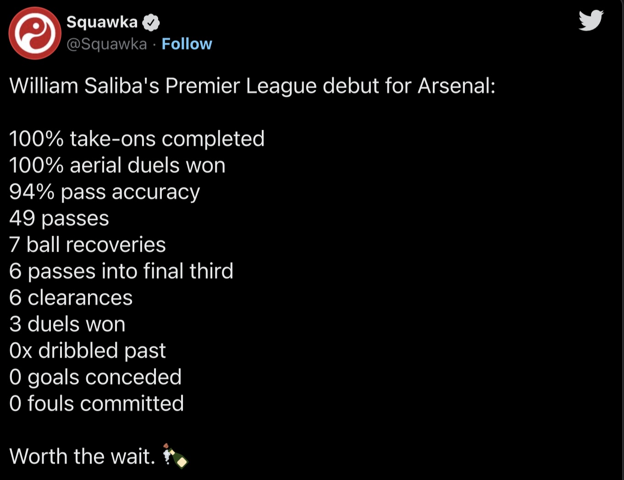Select the '7 ball recoveries' line

(88, 245)
